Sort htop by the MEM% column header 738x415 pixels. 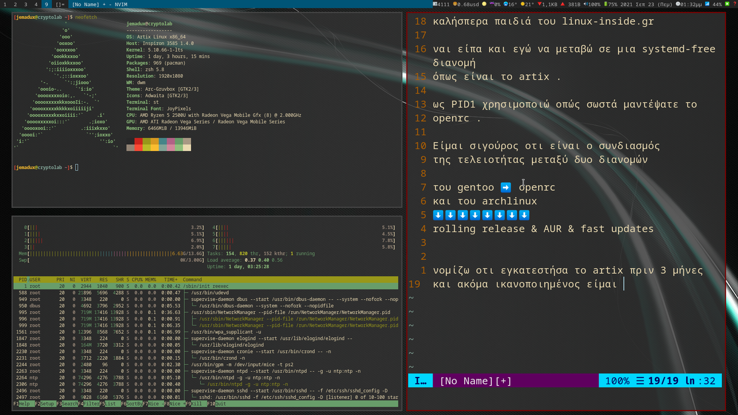pos(150,280)
